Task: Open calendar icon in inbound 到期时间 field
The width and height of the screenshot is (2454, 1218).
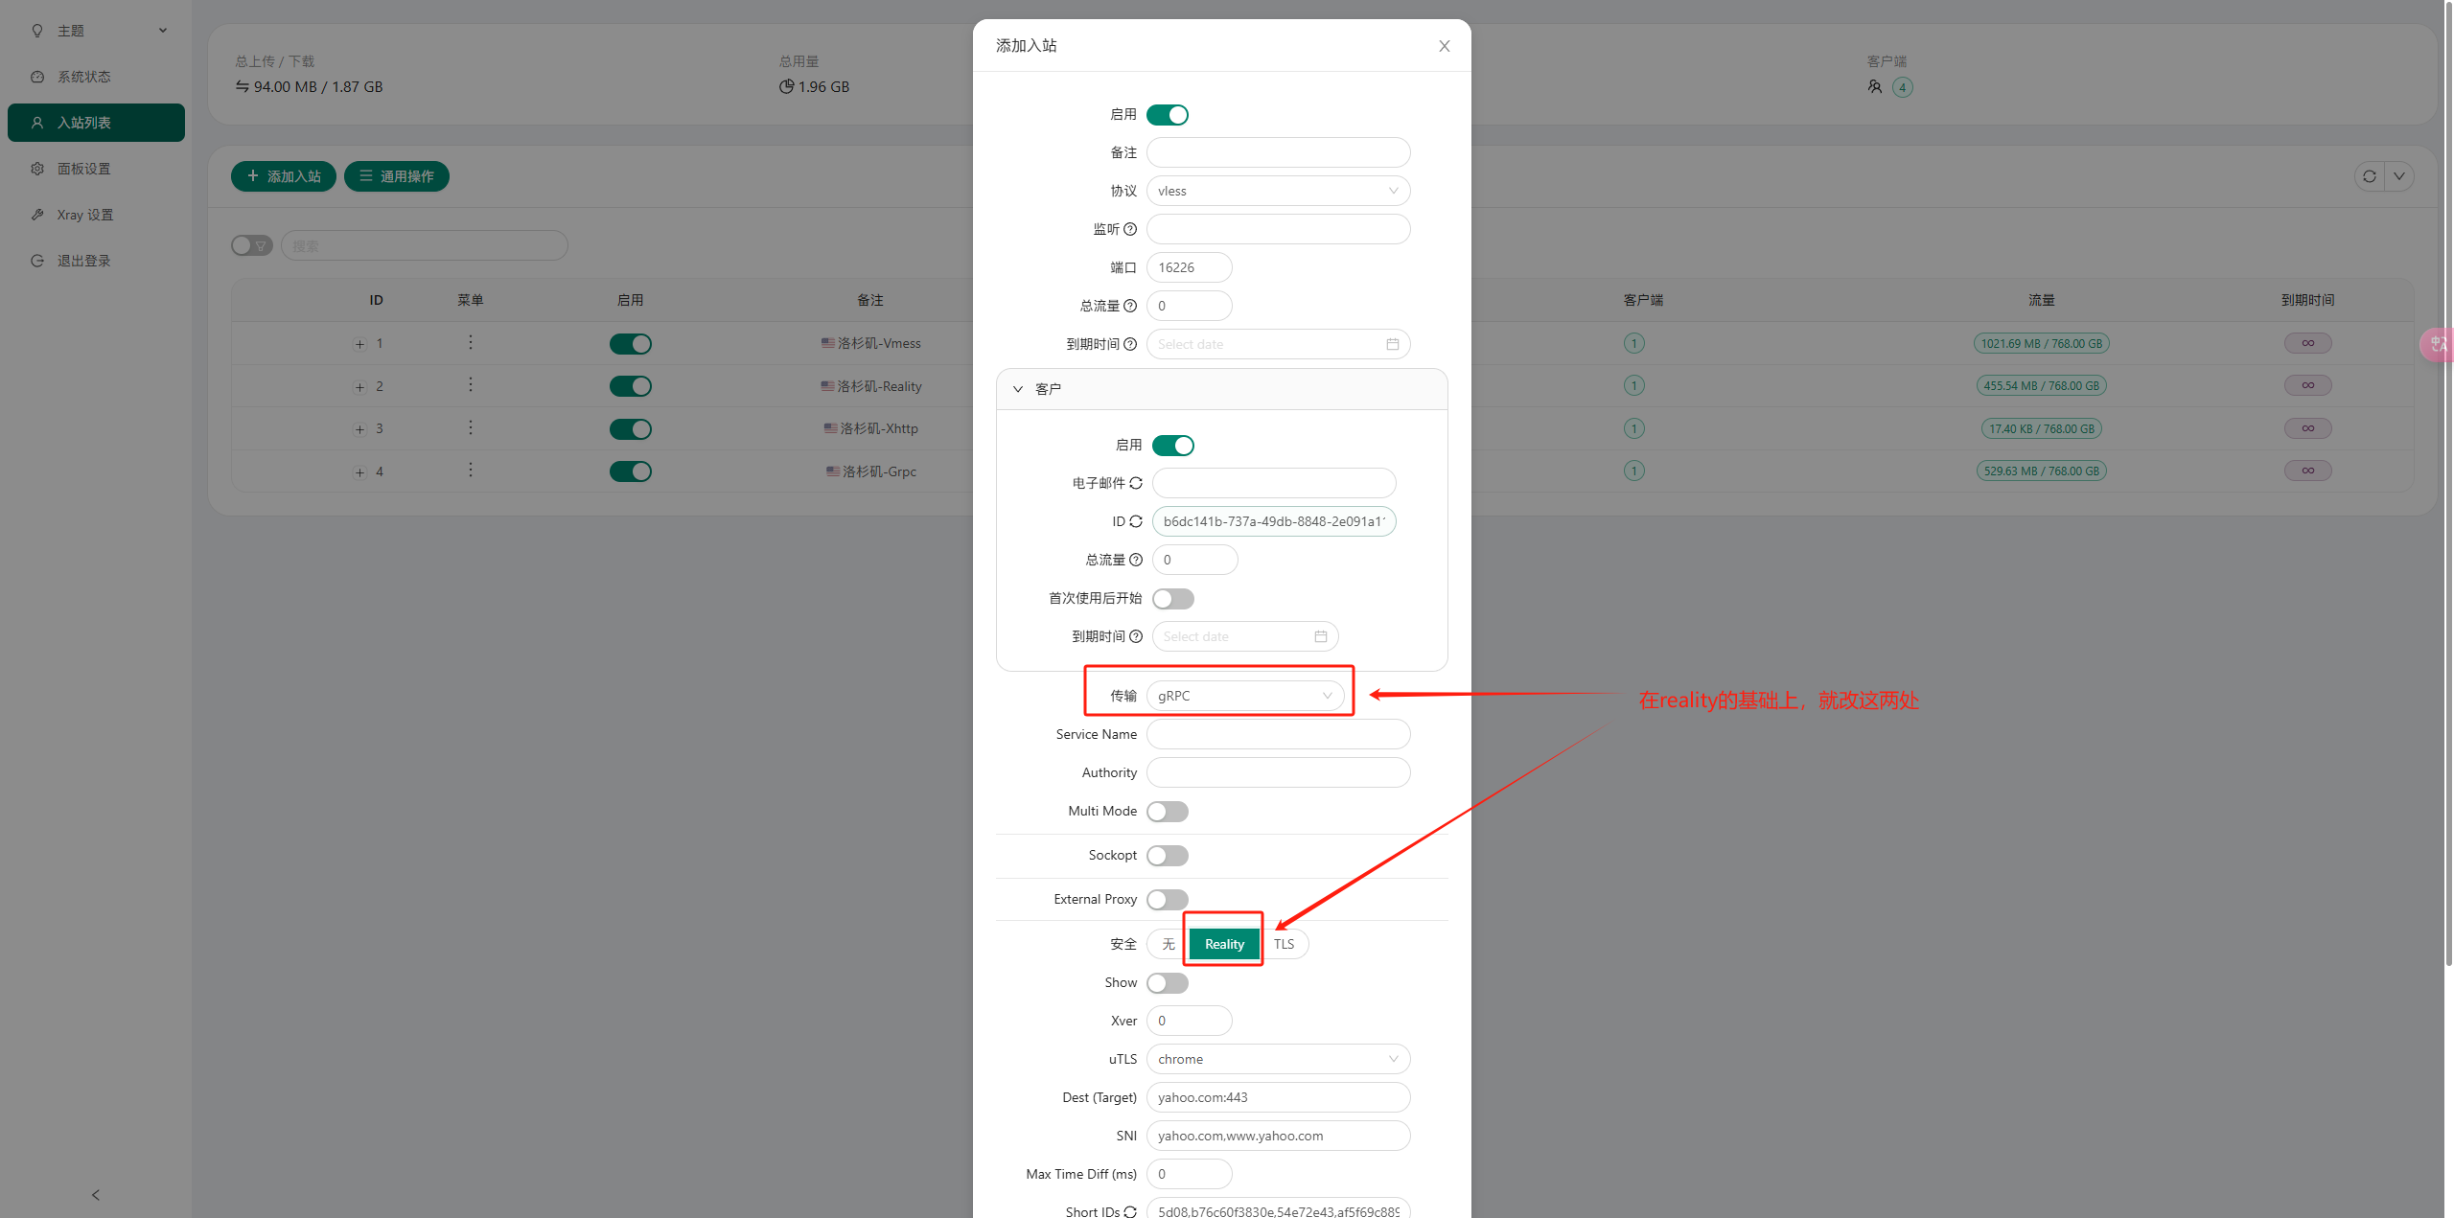Action: tap(1392, 344)
